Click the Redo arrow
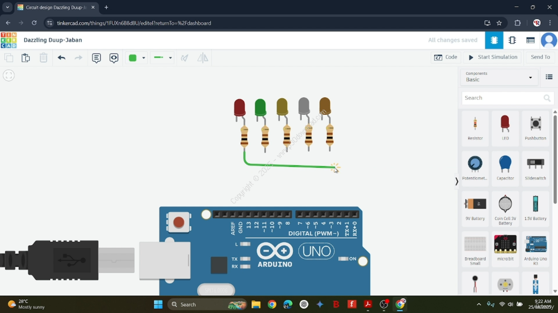Viewport: 558px width, 313px height. [x=78, y=57]
